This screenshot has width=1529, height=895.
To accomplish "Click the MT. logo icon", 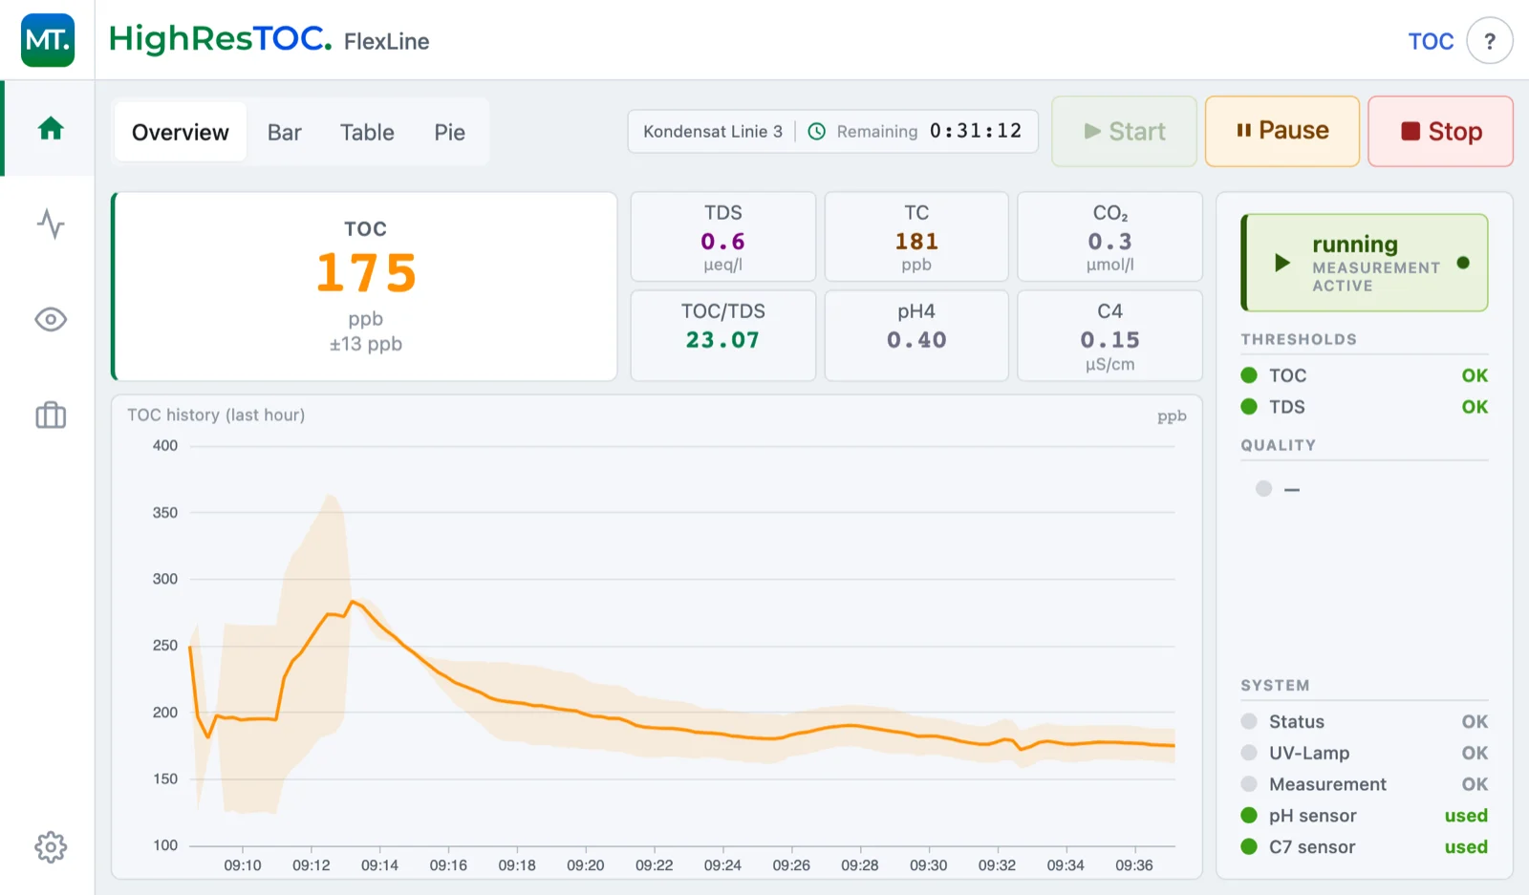I will tap(48, 40).
